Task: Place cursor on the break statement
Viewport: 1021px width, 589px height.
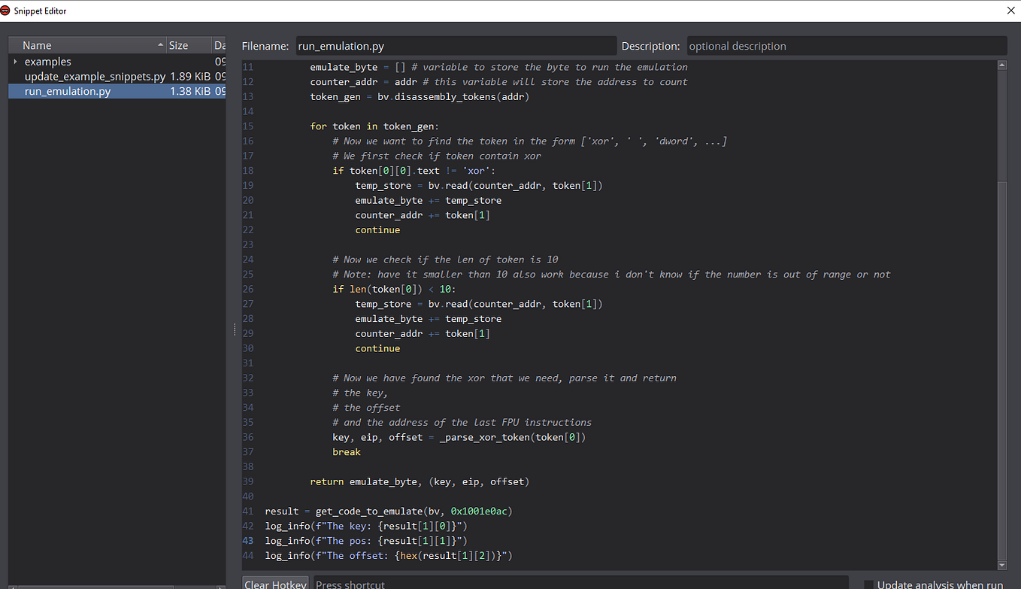Action: click(x=347, y=451)
